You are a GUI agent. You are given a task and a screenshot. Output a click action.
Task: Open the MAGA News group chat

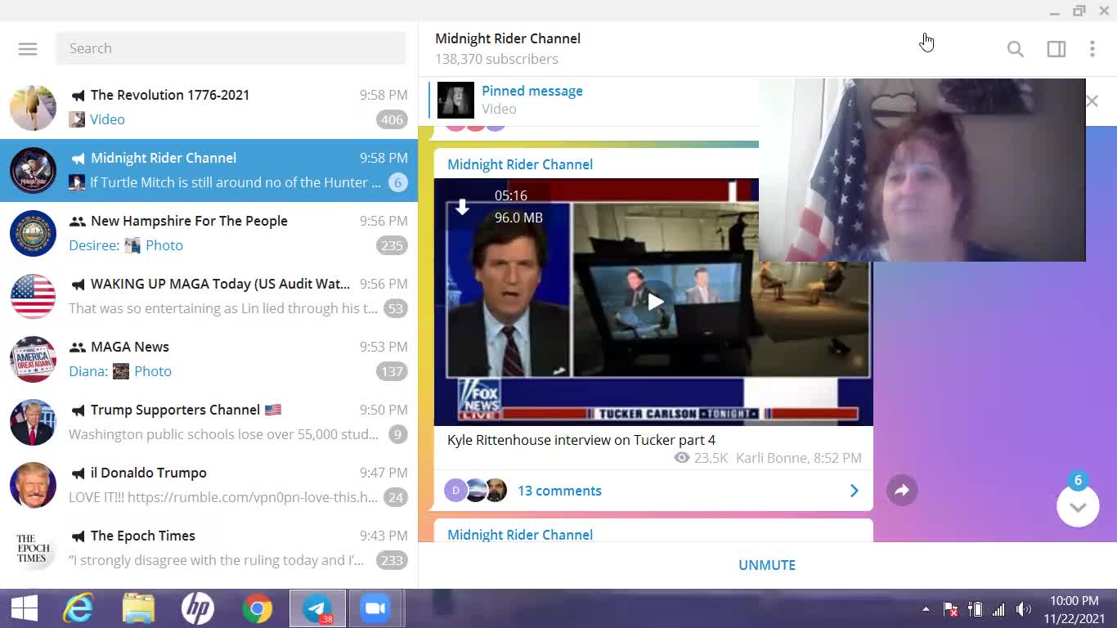(209, 359)
